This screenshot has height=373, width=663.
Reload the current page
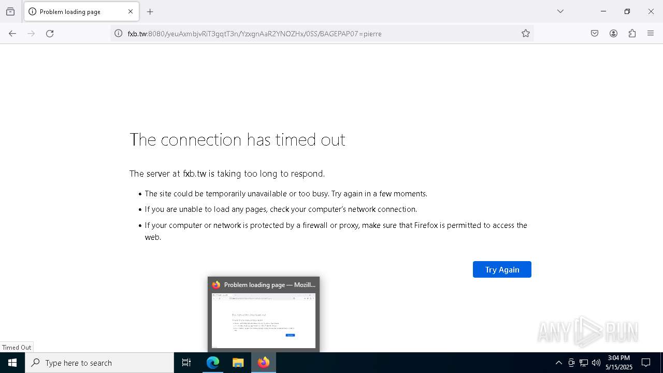[x=50, y=34]
